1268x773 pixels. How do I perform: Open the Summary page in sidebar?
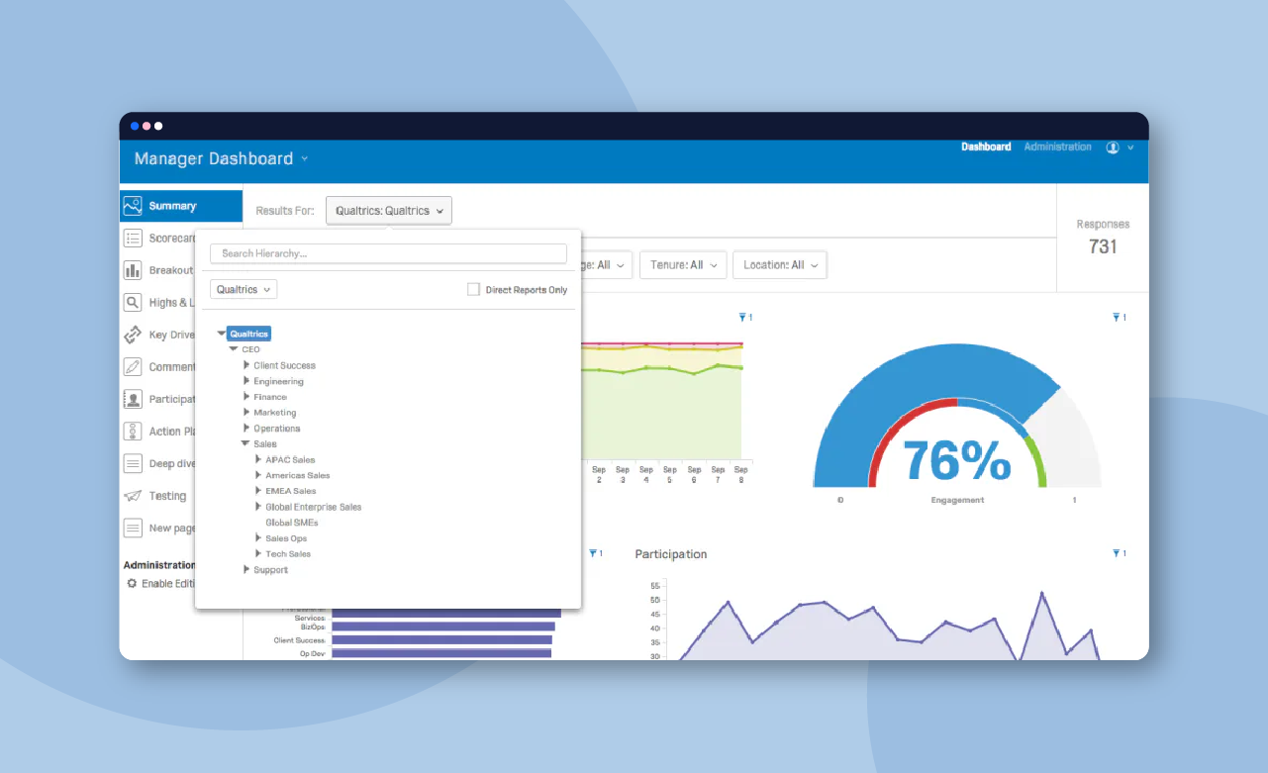coord(181,206)
